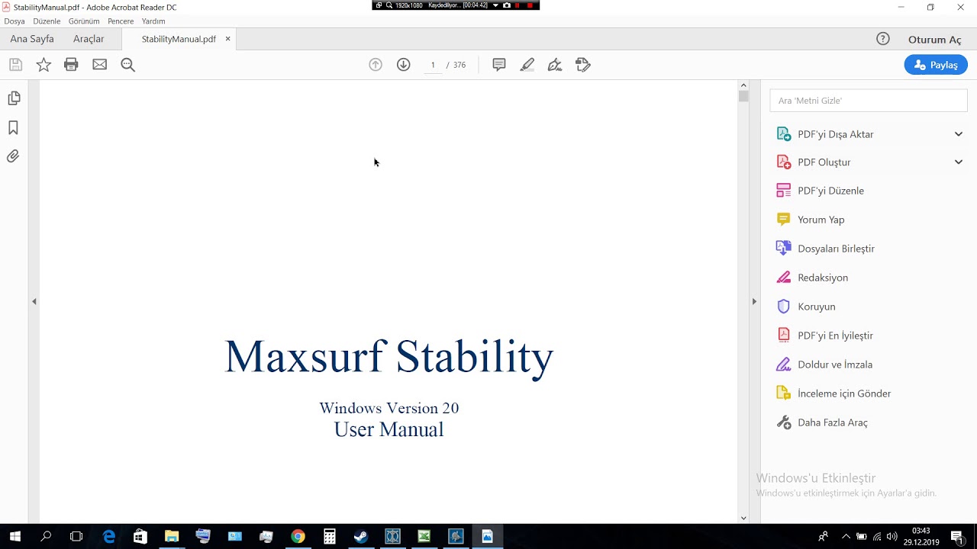Send file by email envelope icon
The image size is (977, 549).
pyautogui.click(x=99, y=65)
